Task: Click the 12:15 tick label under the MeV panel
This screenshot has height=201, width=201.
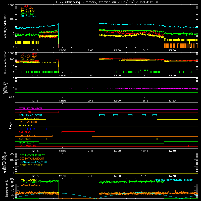Action: click(x=35, y=76)
